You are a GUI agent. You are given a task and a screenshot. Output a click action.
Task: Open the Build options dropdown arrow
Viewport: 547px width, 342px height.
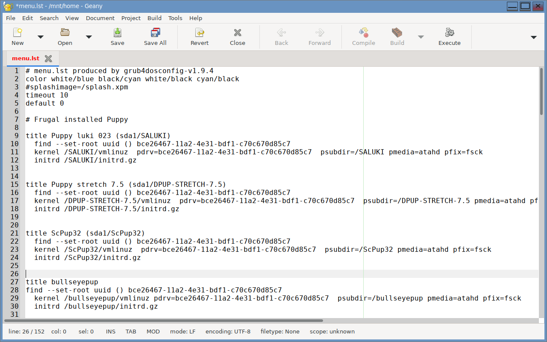(x=421, y=37)
